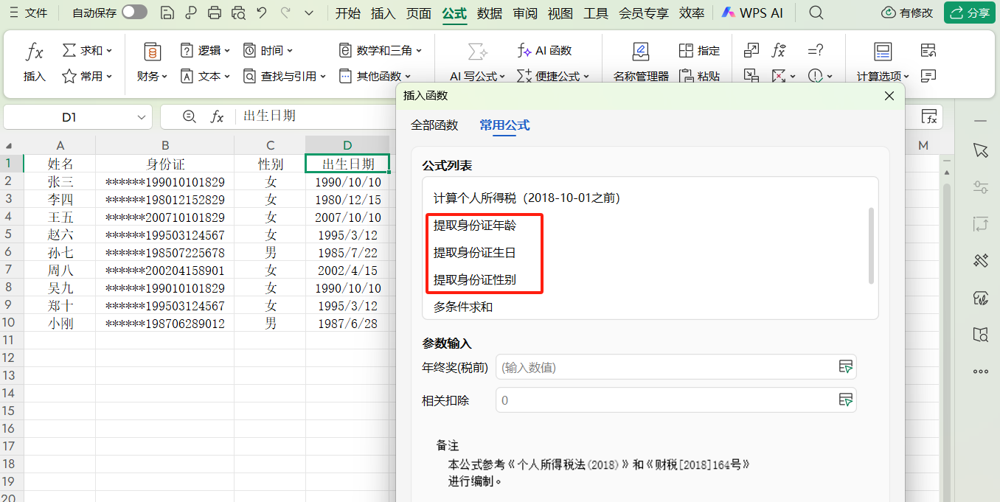Open the 数据 ribbon tab
1000x502 pixels.
point(489,13)
